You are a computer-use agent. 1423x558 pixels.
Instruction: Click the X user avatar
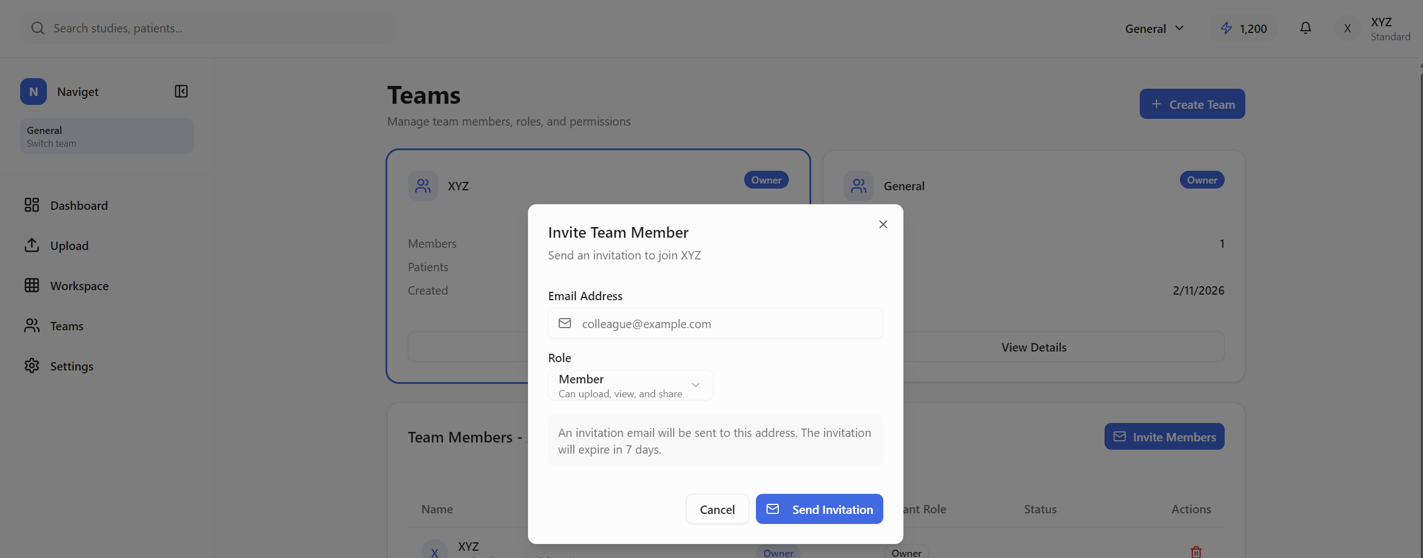[1347, 28]
